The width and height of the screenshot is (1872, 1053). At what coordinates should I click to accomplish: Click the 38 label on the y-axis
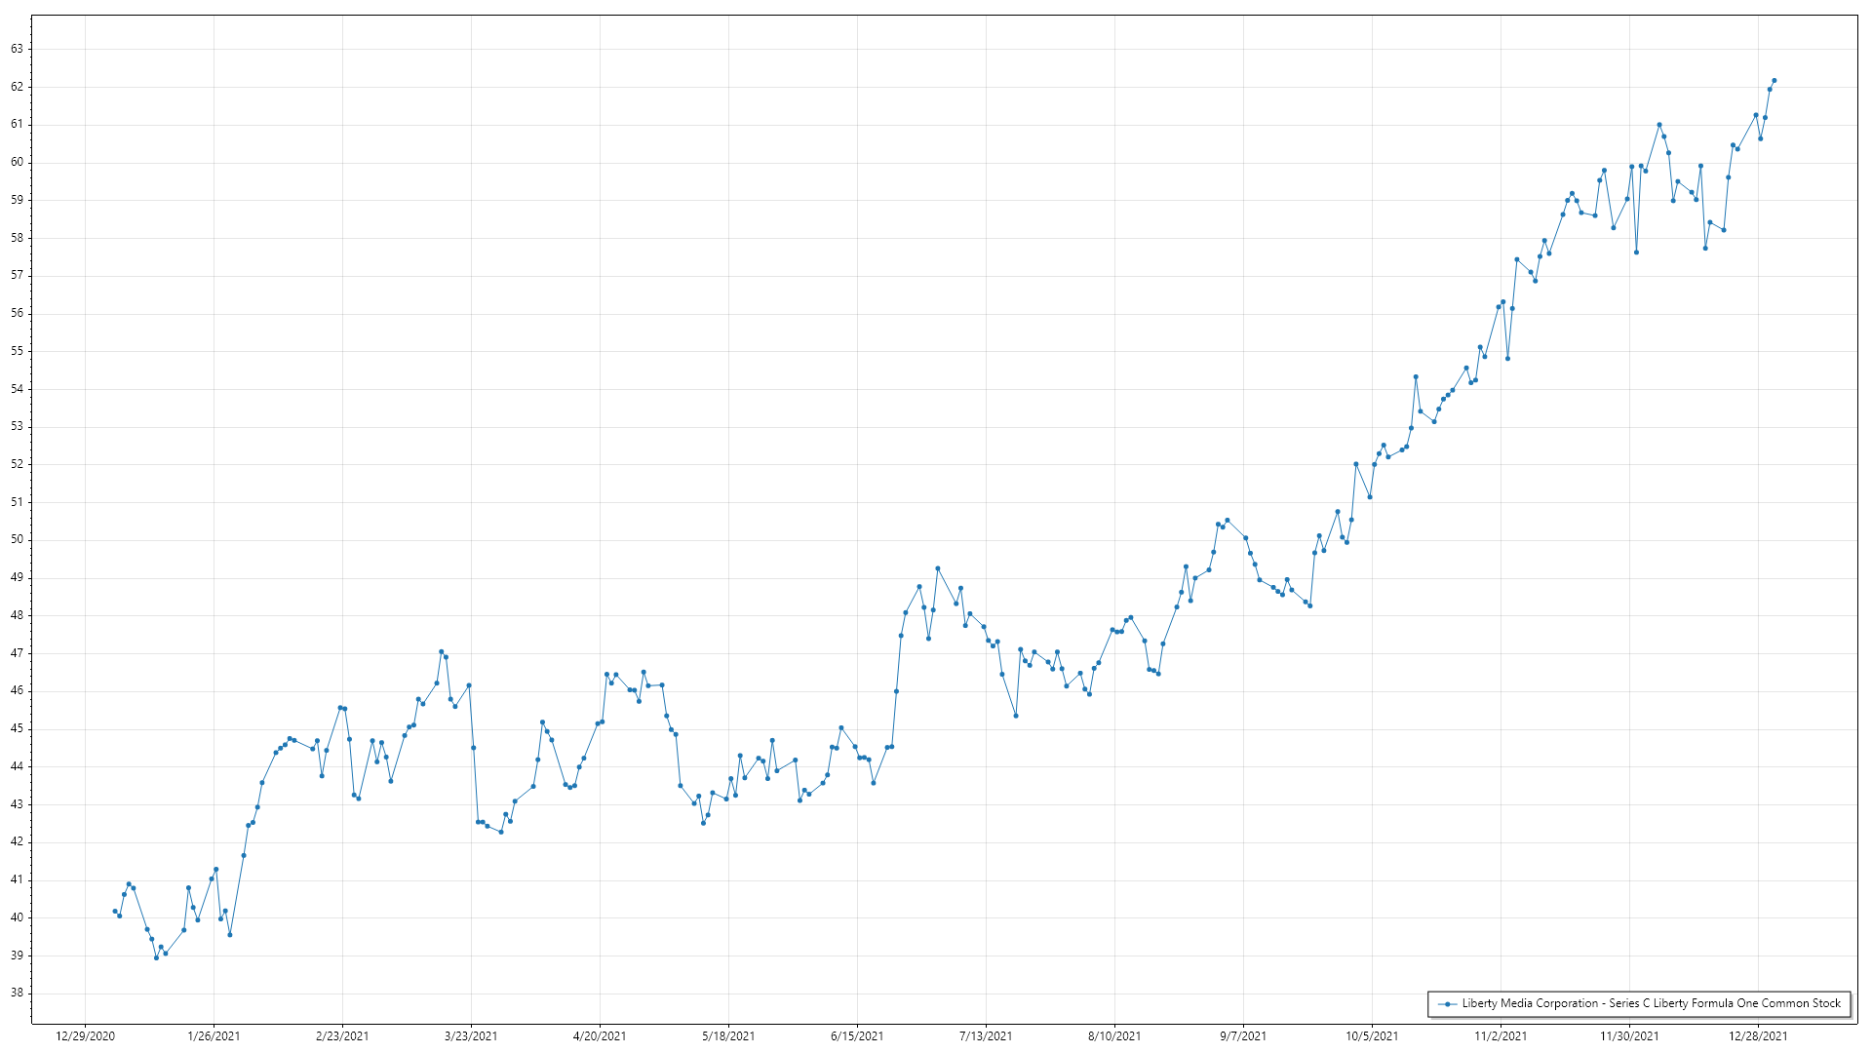coord(17,994)
